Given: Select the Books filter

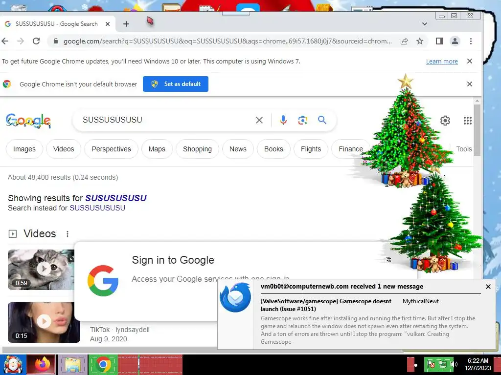Looking at the screenshot, I should point(273,149).
